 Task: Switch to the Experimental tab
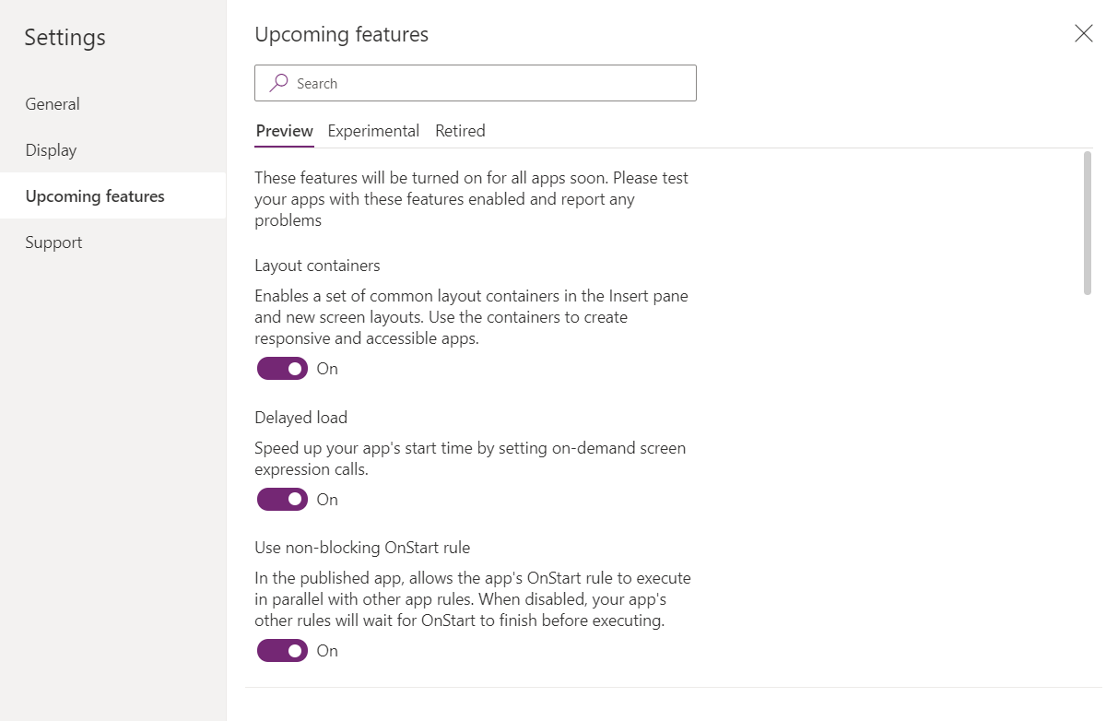click(x=373, y=131)
